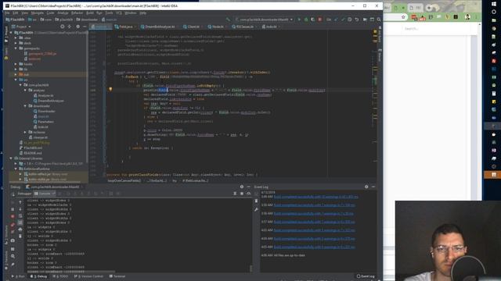Start the green debug bug icon in main toolbar
The width and height of the screenshot is (501, 281).
306,20
